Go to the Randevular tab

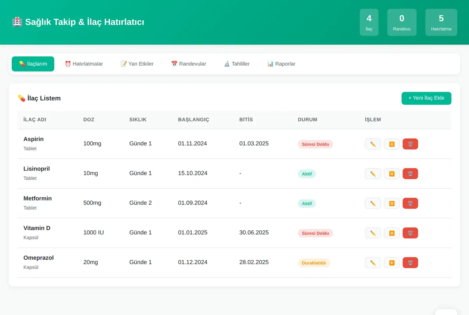(188, 64)
